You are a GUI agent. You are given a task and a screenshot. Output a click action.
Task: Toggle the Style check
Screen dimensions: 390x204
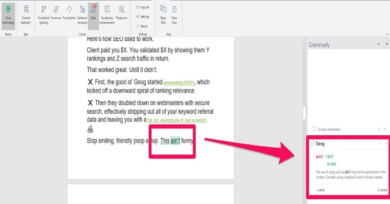point(93,16)
